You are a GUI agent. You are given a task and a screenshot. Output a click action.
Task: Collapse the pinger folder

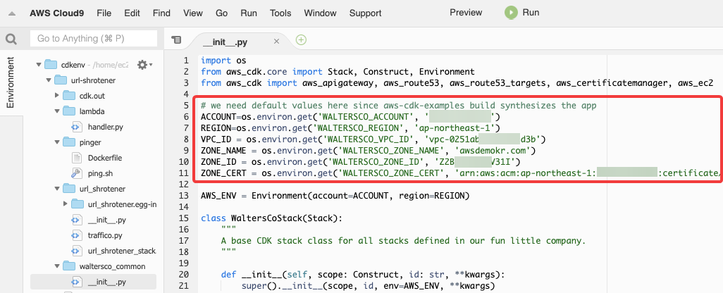point(57,142)
